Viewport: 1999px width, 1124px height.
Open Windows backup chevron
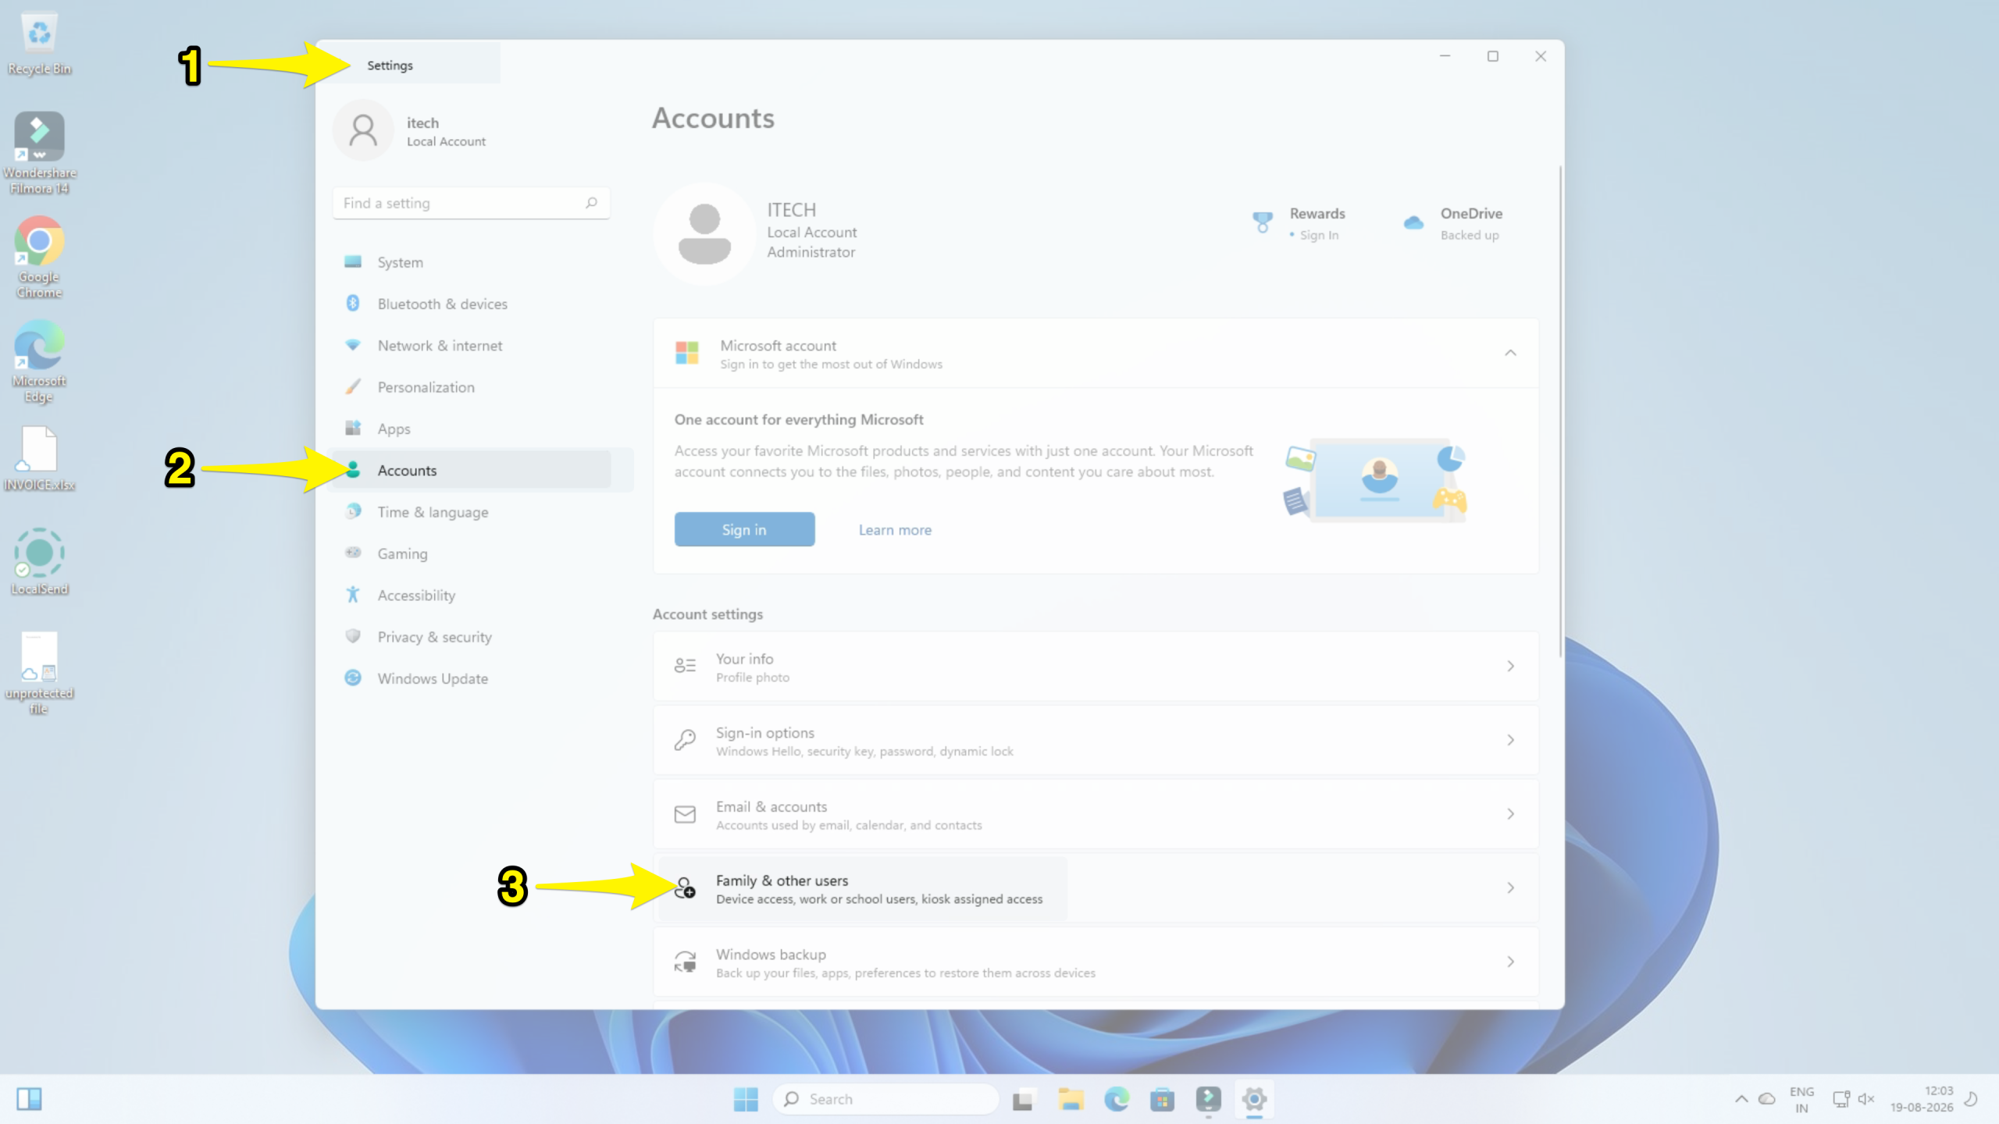[x=1510, y=962]
